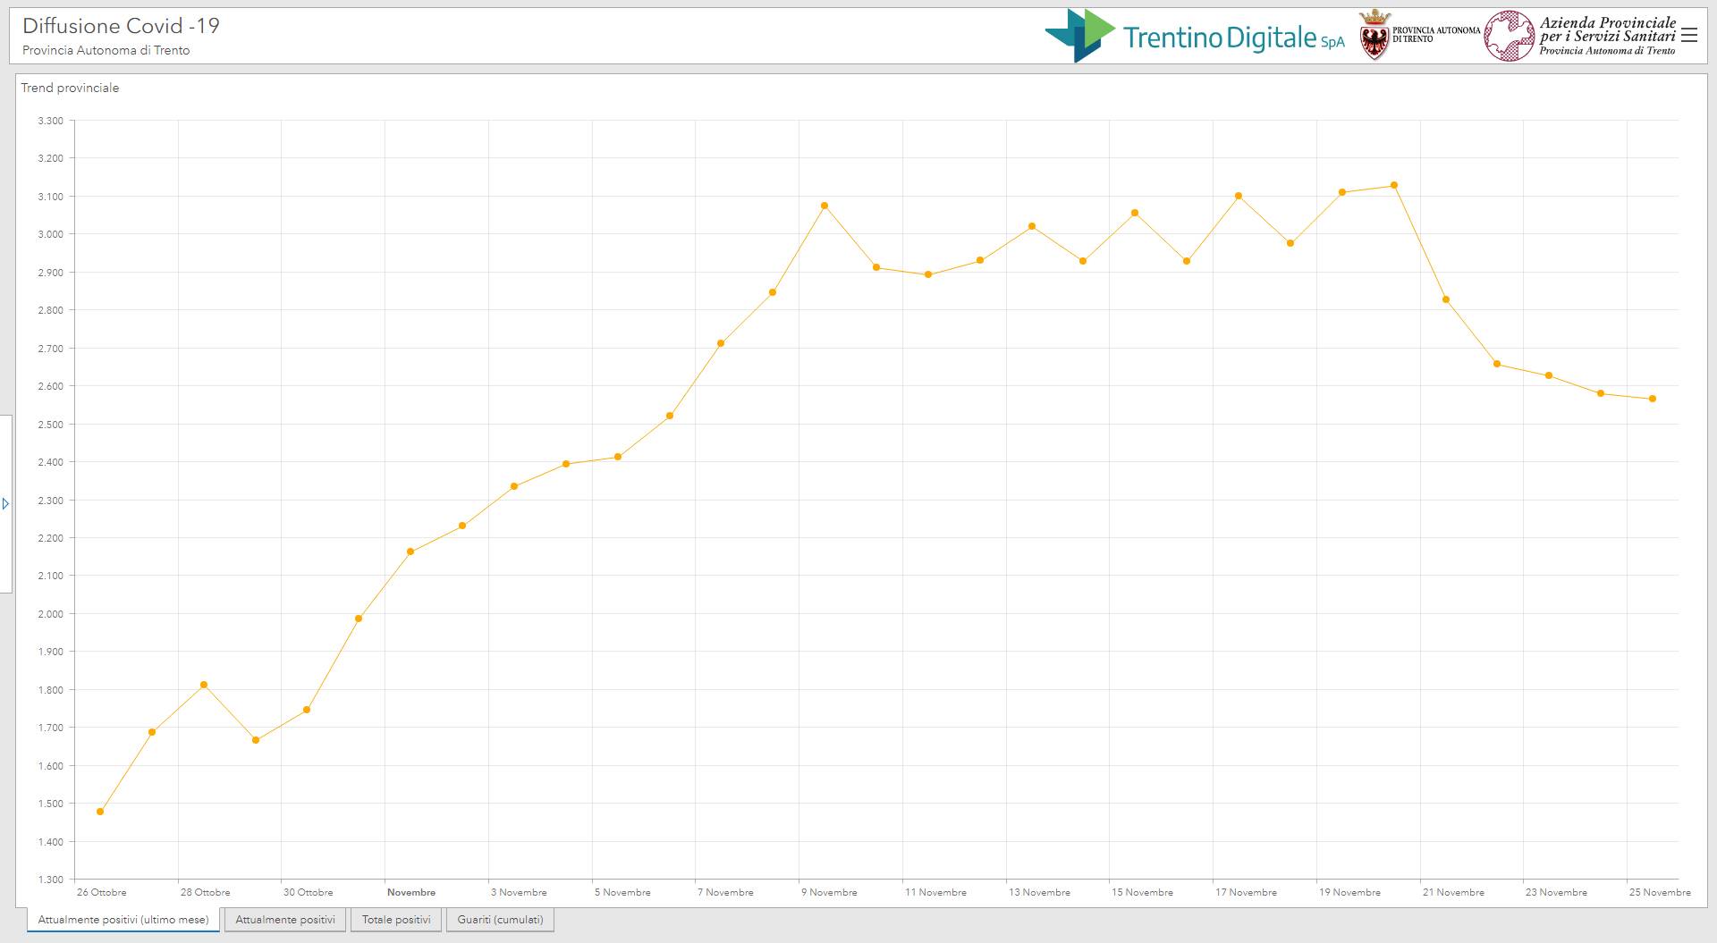The width and height of the screenshot is (1717, 943).
Task: Click the 9 Novembre peak data point
Action: [825, 206]
